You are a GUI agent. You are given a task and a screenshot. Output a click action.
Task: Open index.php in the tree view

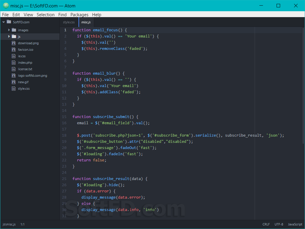coord(25,63)
